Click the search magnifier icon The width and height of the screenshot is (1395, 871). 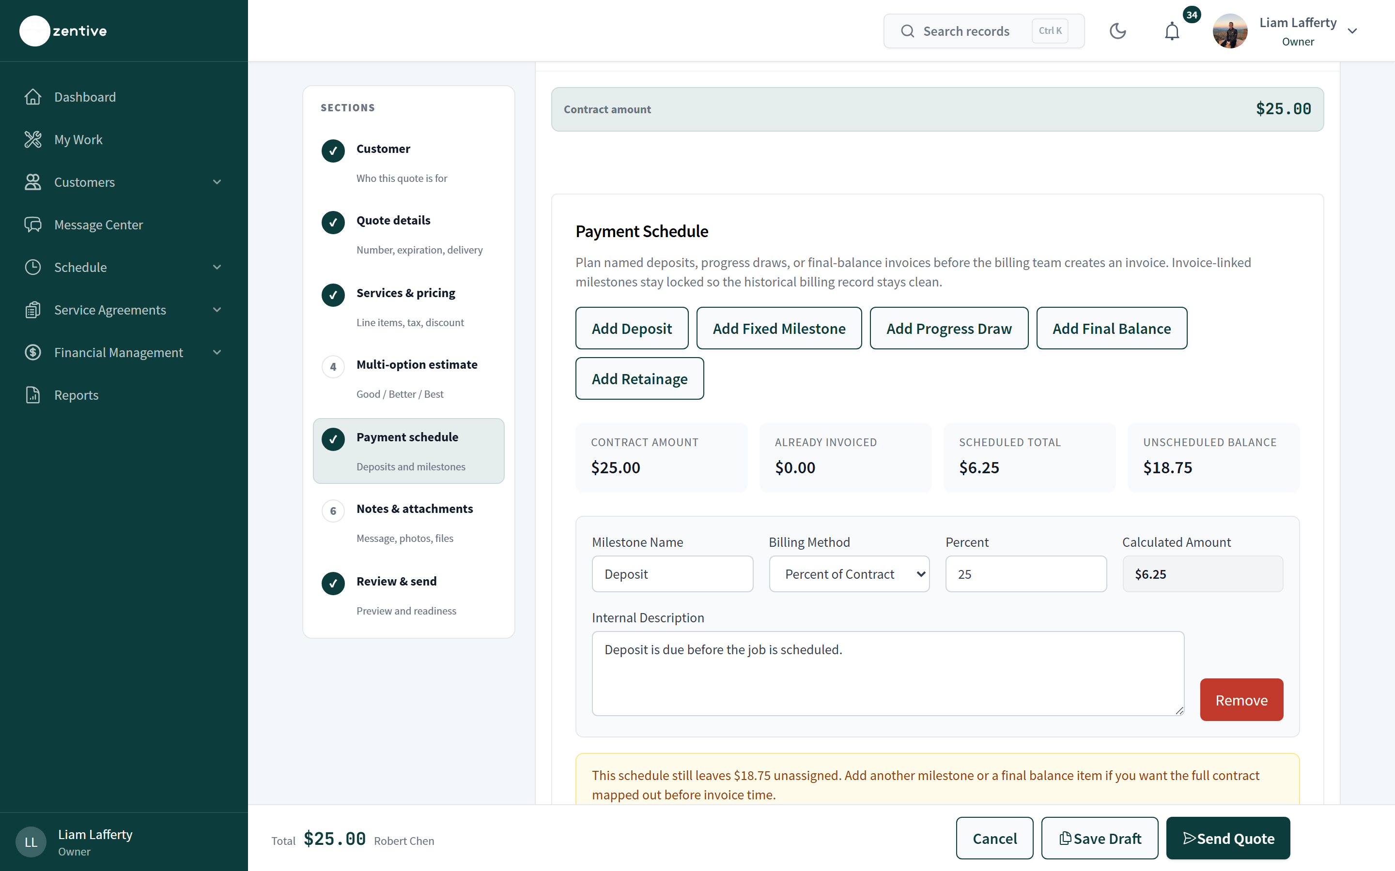907,31
